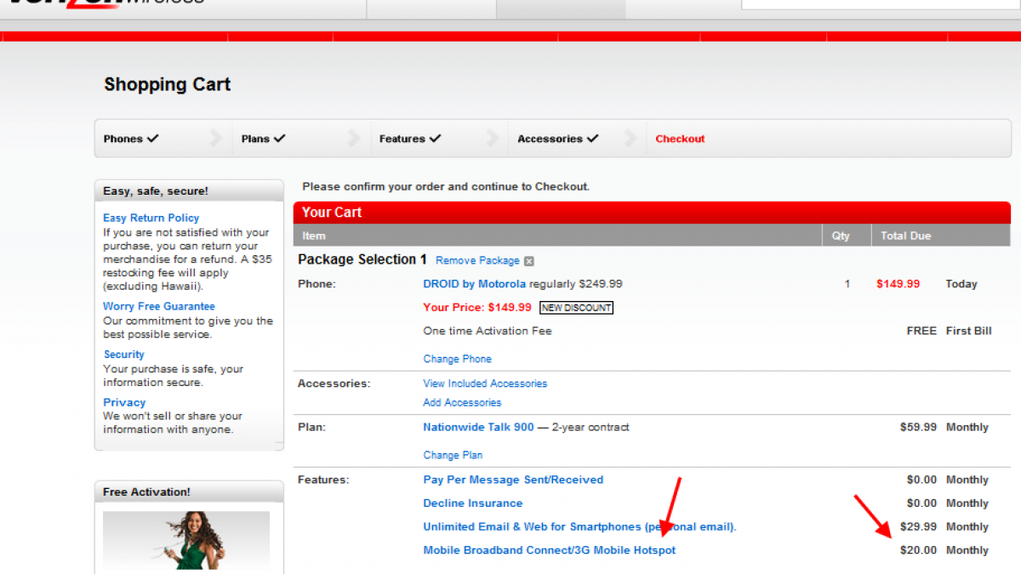Proceed to the Checkout step
The image size is (1021, 574).
point(680,139)
